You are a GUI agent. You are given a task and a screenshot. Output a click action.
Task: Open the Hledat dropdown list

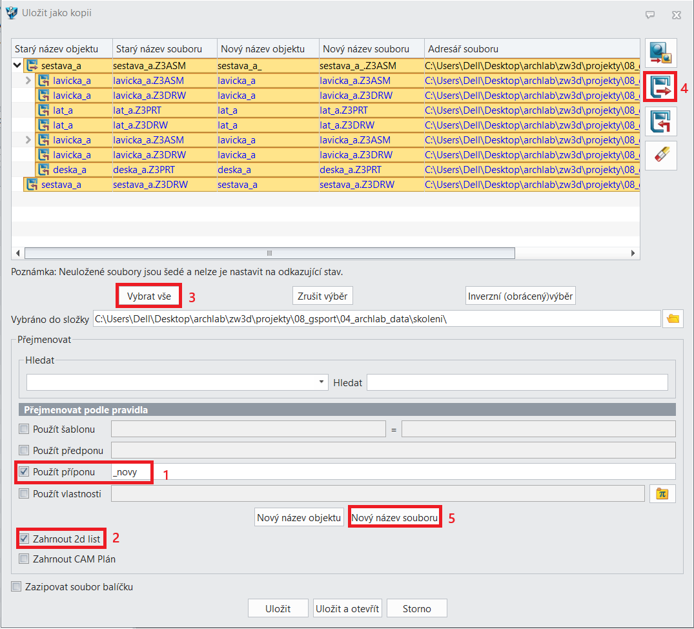click(x=322, y=382)
